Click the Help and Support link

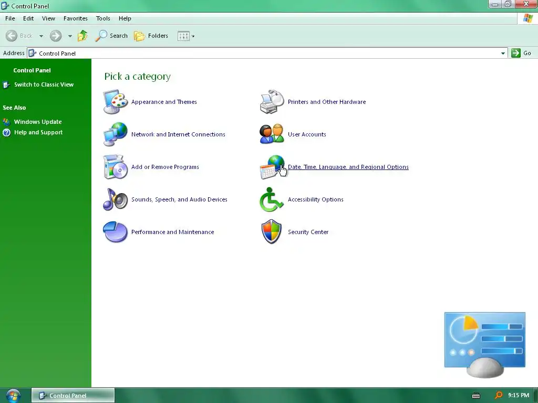[x=38, y=132]
